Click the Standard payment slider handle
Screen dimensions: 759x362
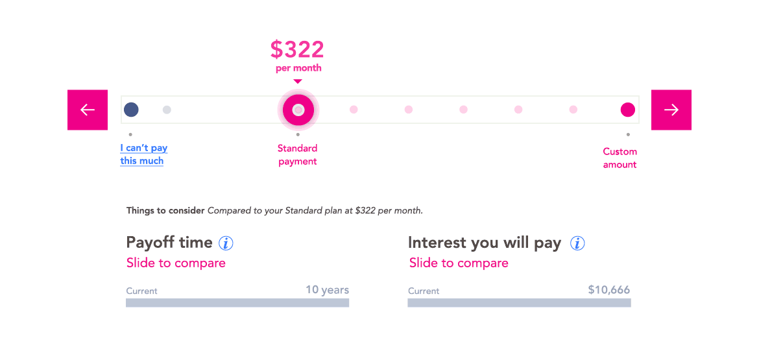tap(298, 110)
